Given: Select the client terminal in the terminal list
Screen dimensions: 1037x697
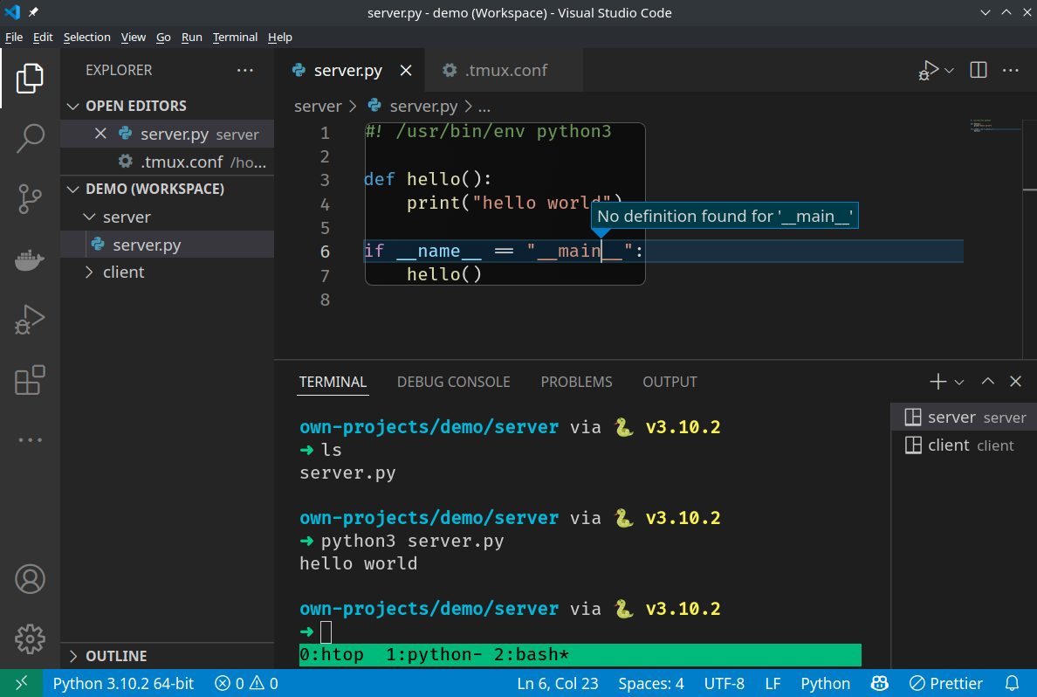Looking at the screenshot, I should 964,445.
